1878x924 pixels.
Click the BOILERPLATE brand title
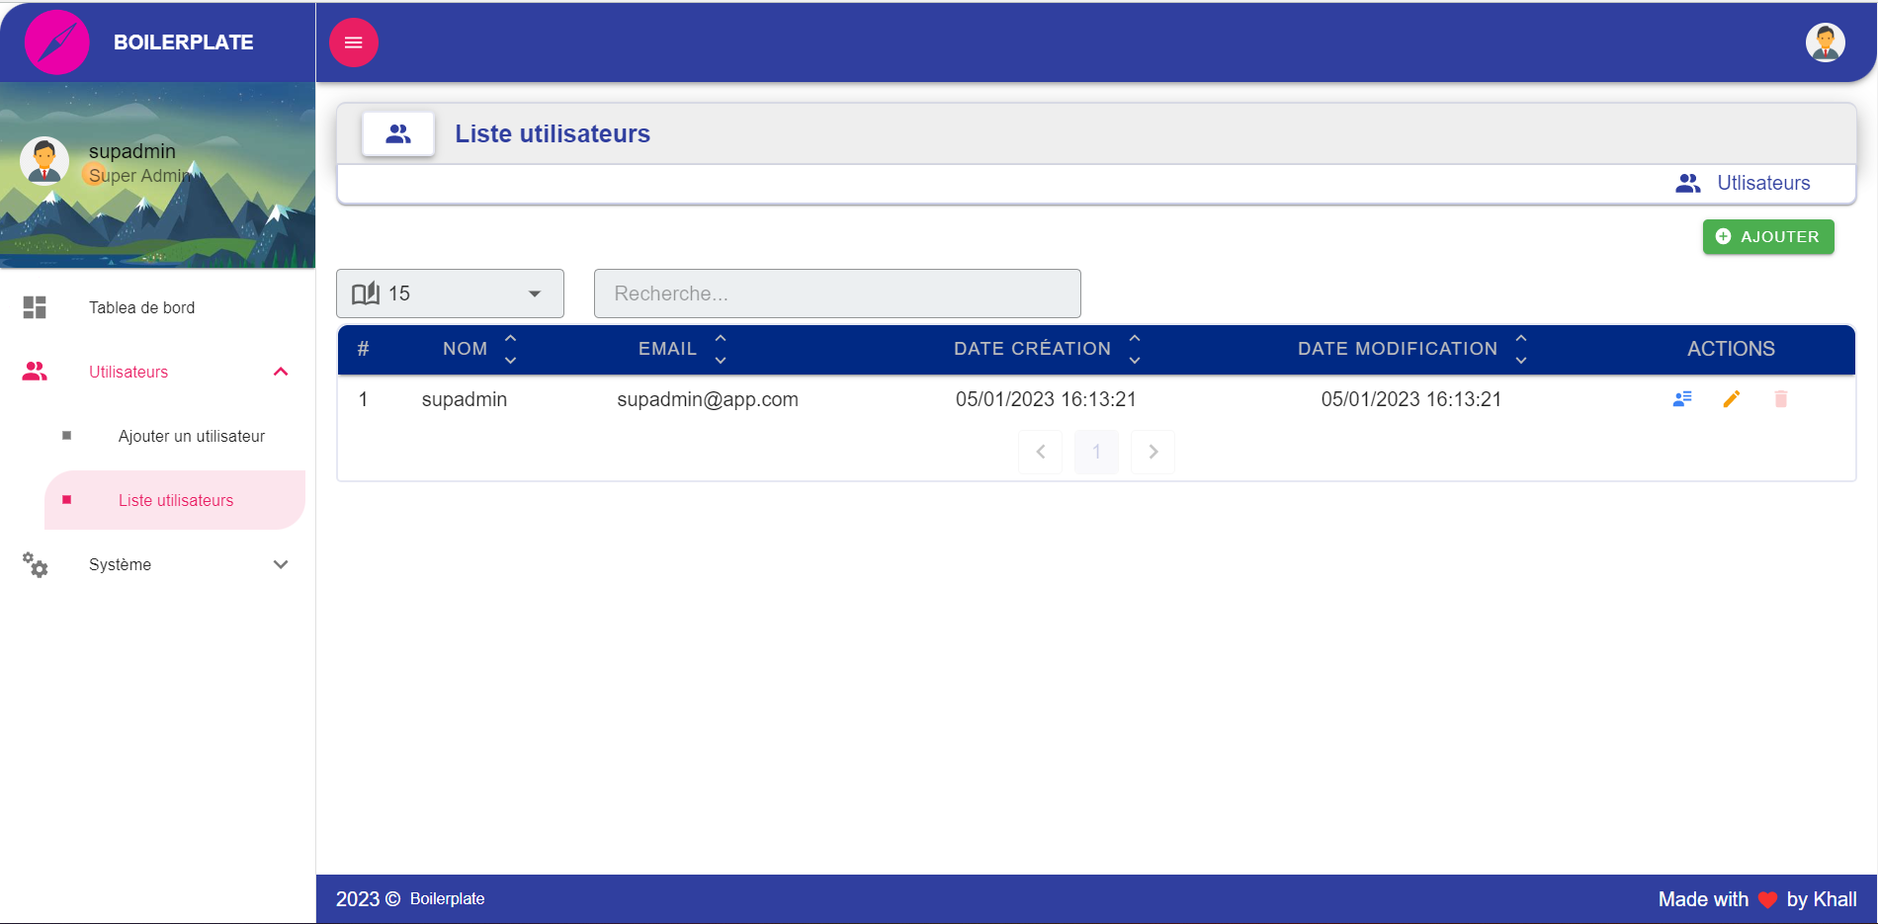pyautogui.click(x=184, y=42)
